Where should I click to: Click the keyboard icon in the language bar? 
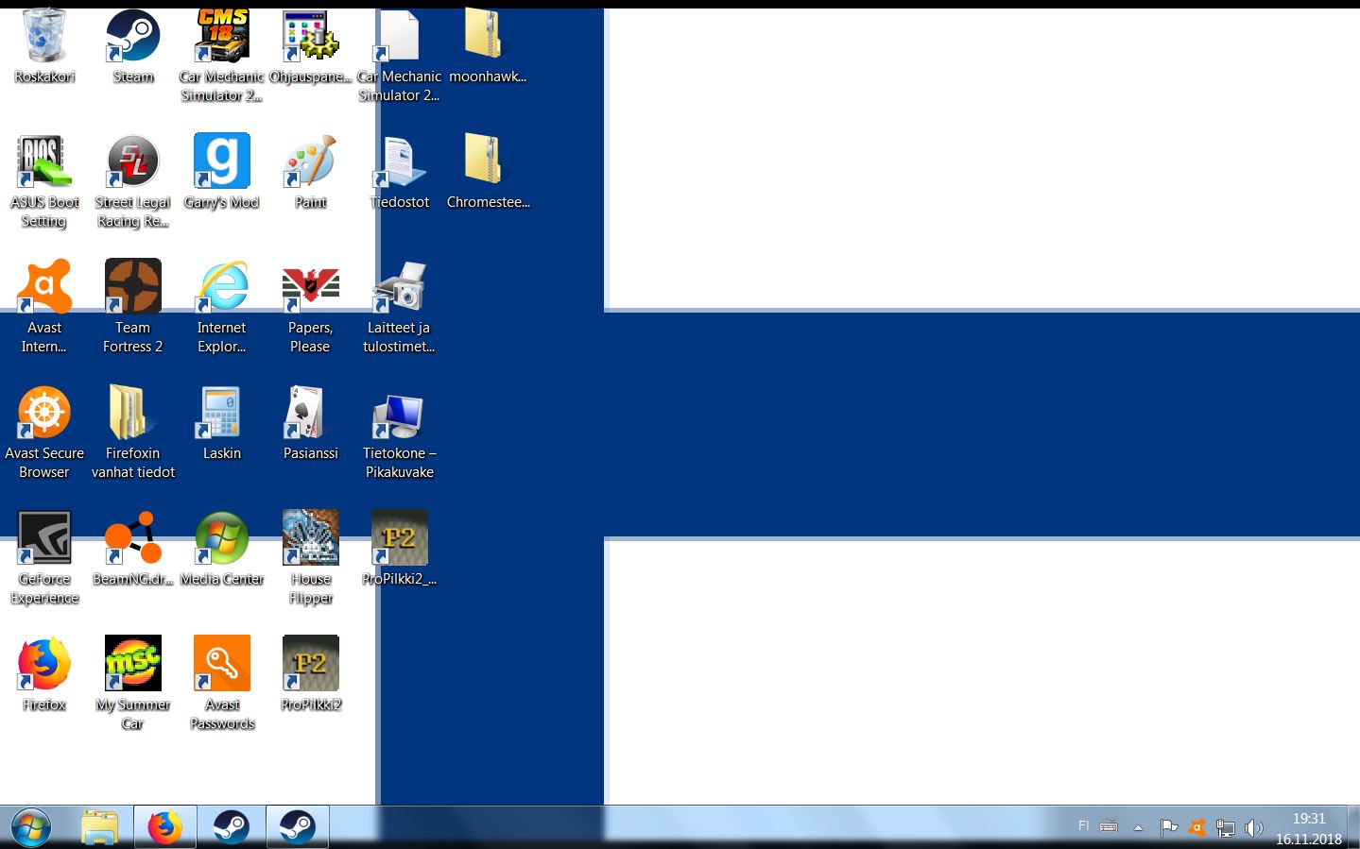coord(1109,827)
